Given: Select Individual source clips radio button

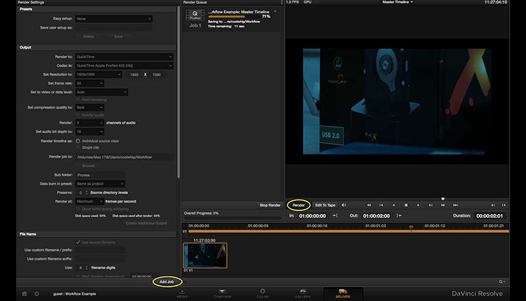Looking at the screenshot, I should click(x=77, y=141).
